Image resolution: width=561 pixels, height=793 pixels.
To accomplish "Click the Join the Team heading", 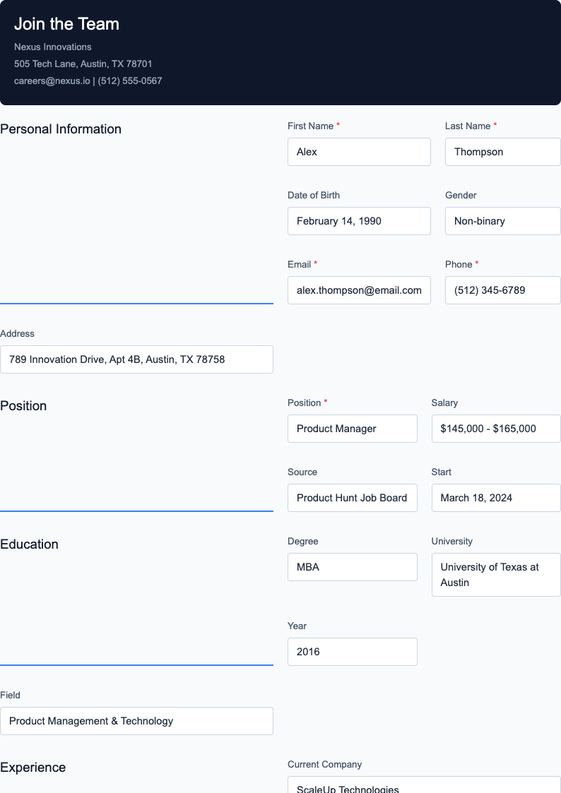I will (x=66, y=24).
